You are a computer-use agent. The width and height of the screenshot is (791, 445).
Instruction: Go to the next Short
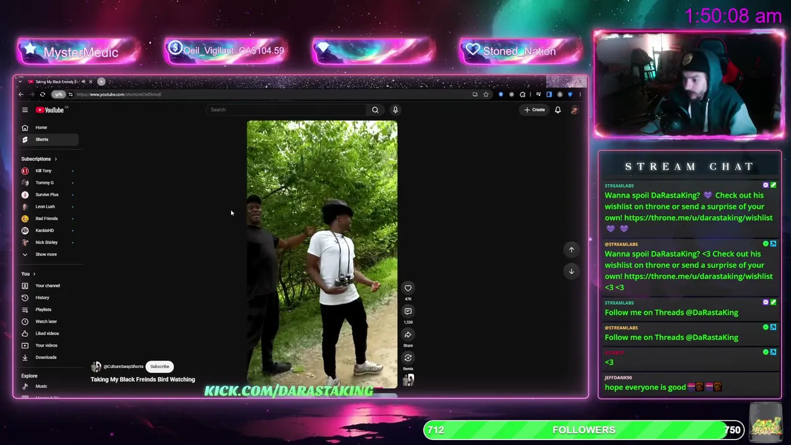[572, 271]
